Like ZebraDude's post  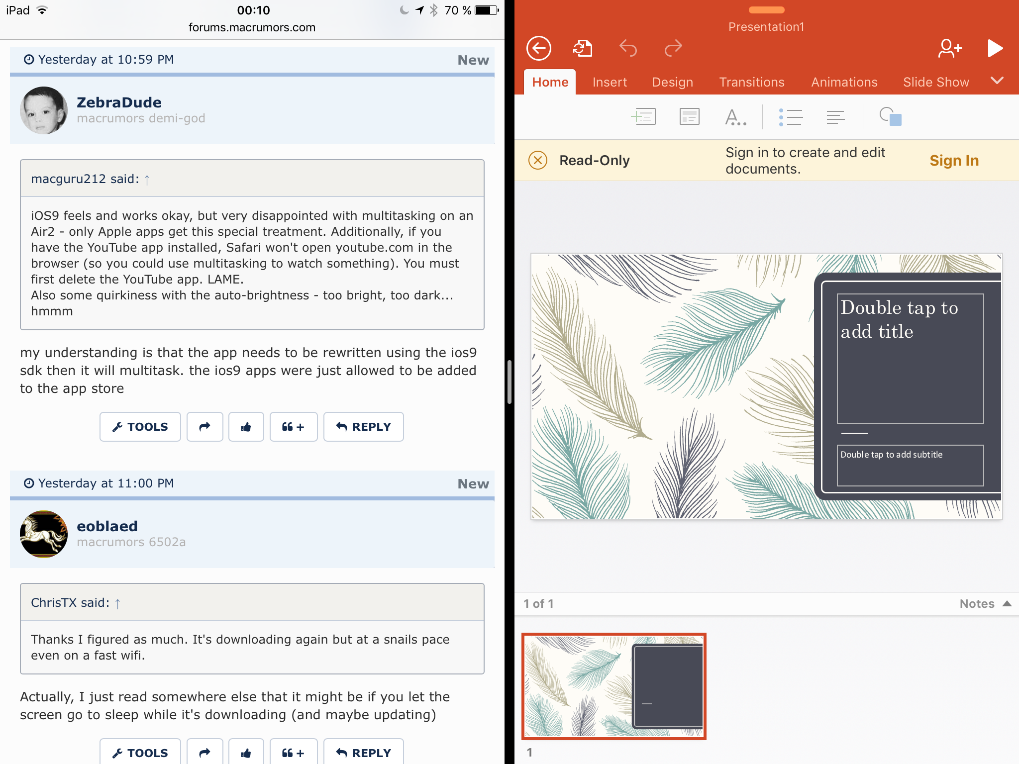click(x=246, y=427)
